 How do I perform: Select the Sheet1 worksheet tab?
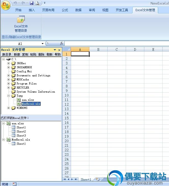click(x=86, y=179)
